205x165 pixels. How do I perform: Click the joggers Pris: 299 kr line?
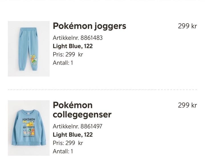68,55
